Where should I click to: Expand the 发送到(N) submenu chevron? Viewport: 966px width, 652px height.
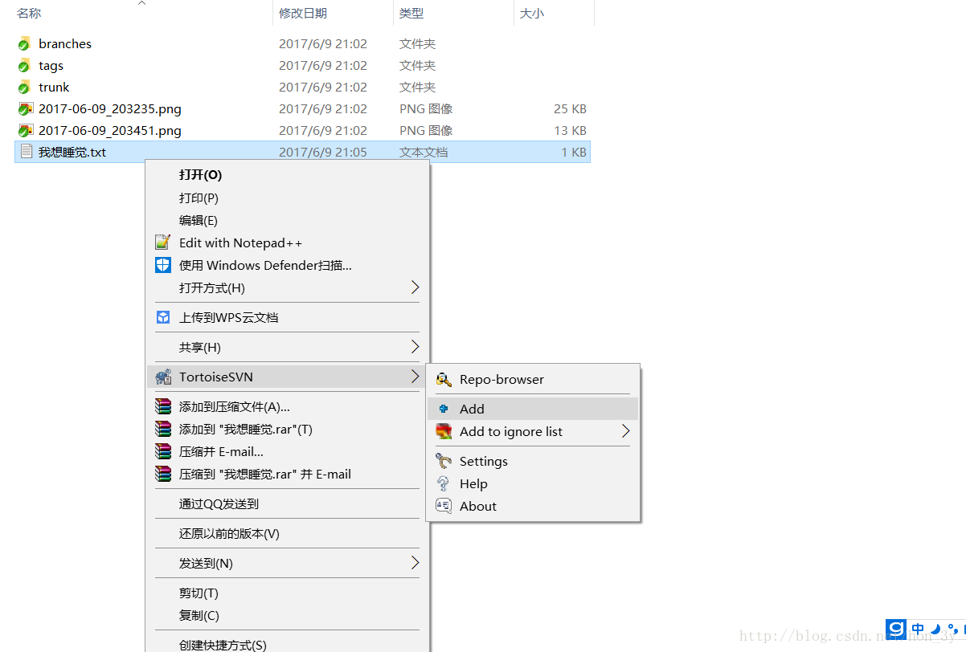tap(415, 563)
